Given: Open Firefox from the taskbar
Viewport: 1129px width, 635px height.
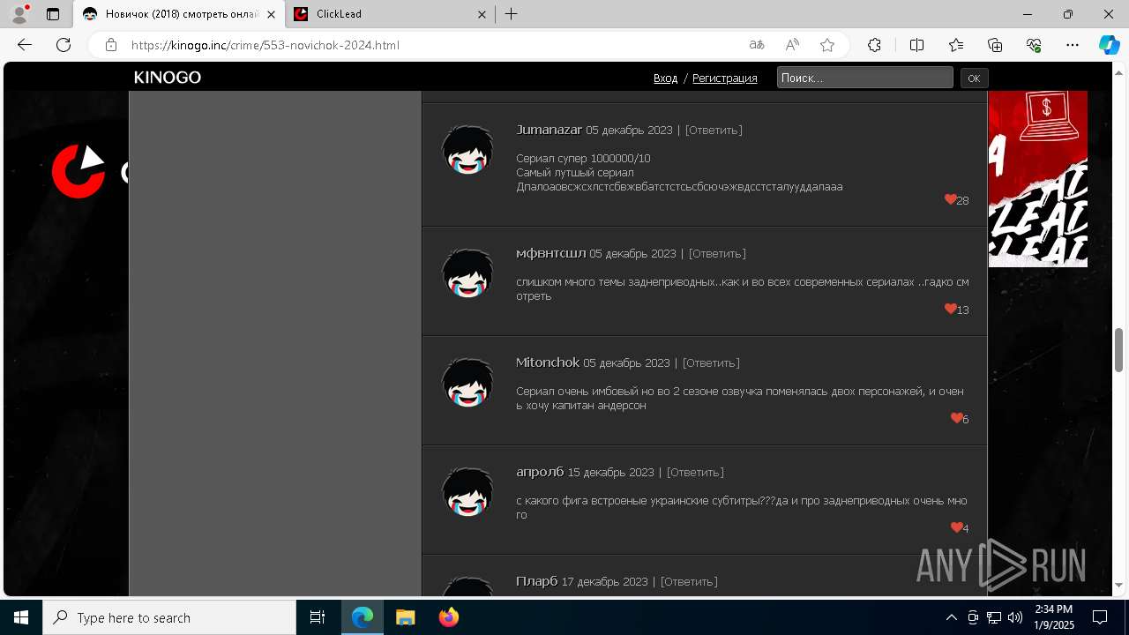Looking at the screenshot, I should 449,617.
